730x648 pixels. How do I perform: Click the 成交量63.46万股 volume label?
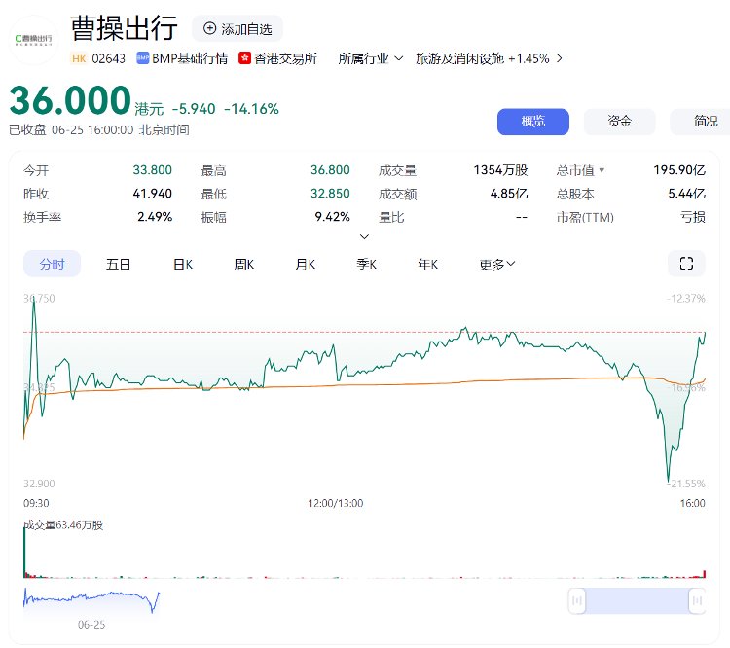point(63,525)
